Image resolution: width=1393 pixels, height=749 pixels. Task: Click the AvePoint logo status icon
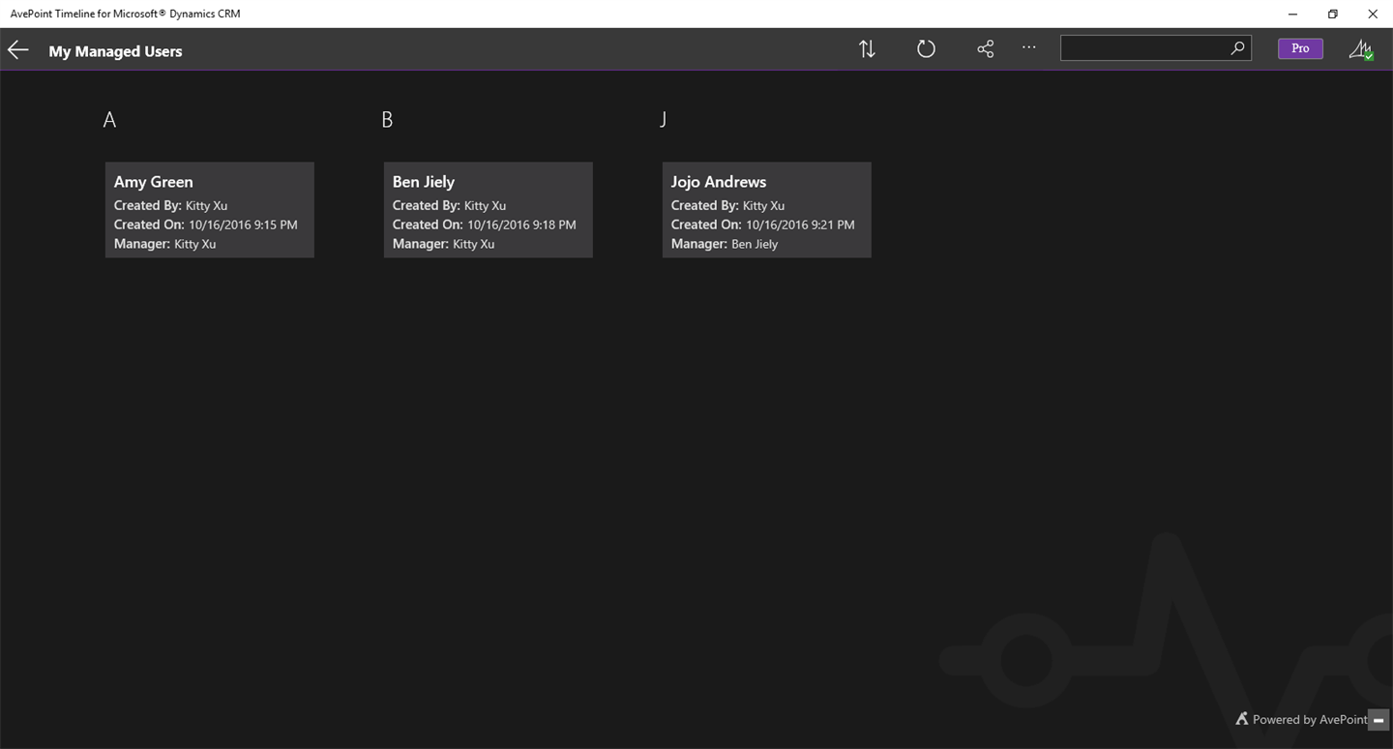[1361, 49]
